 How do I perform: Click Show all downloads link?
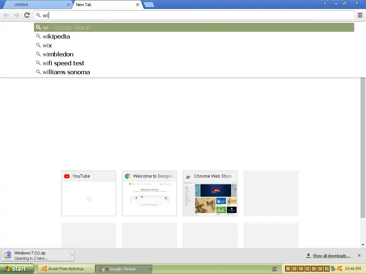331,256
